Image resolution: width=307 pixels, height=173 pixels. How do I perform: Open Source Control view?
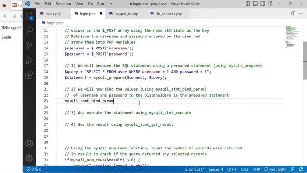point(29,45)
